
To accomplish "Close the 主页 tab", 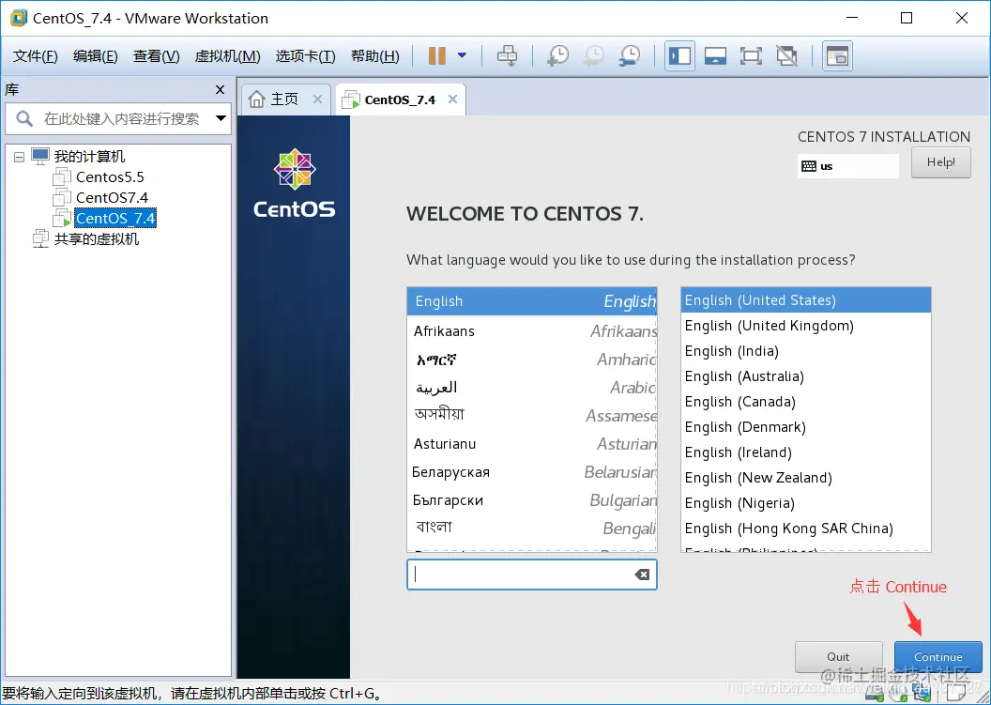I will [317, 100].
